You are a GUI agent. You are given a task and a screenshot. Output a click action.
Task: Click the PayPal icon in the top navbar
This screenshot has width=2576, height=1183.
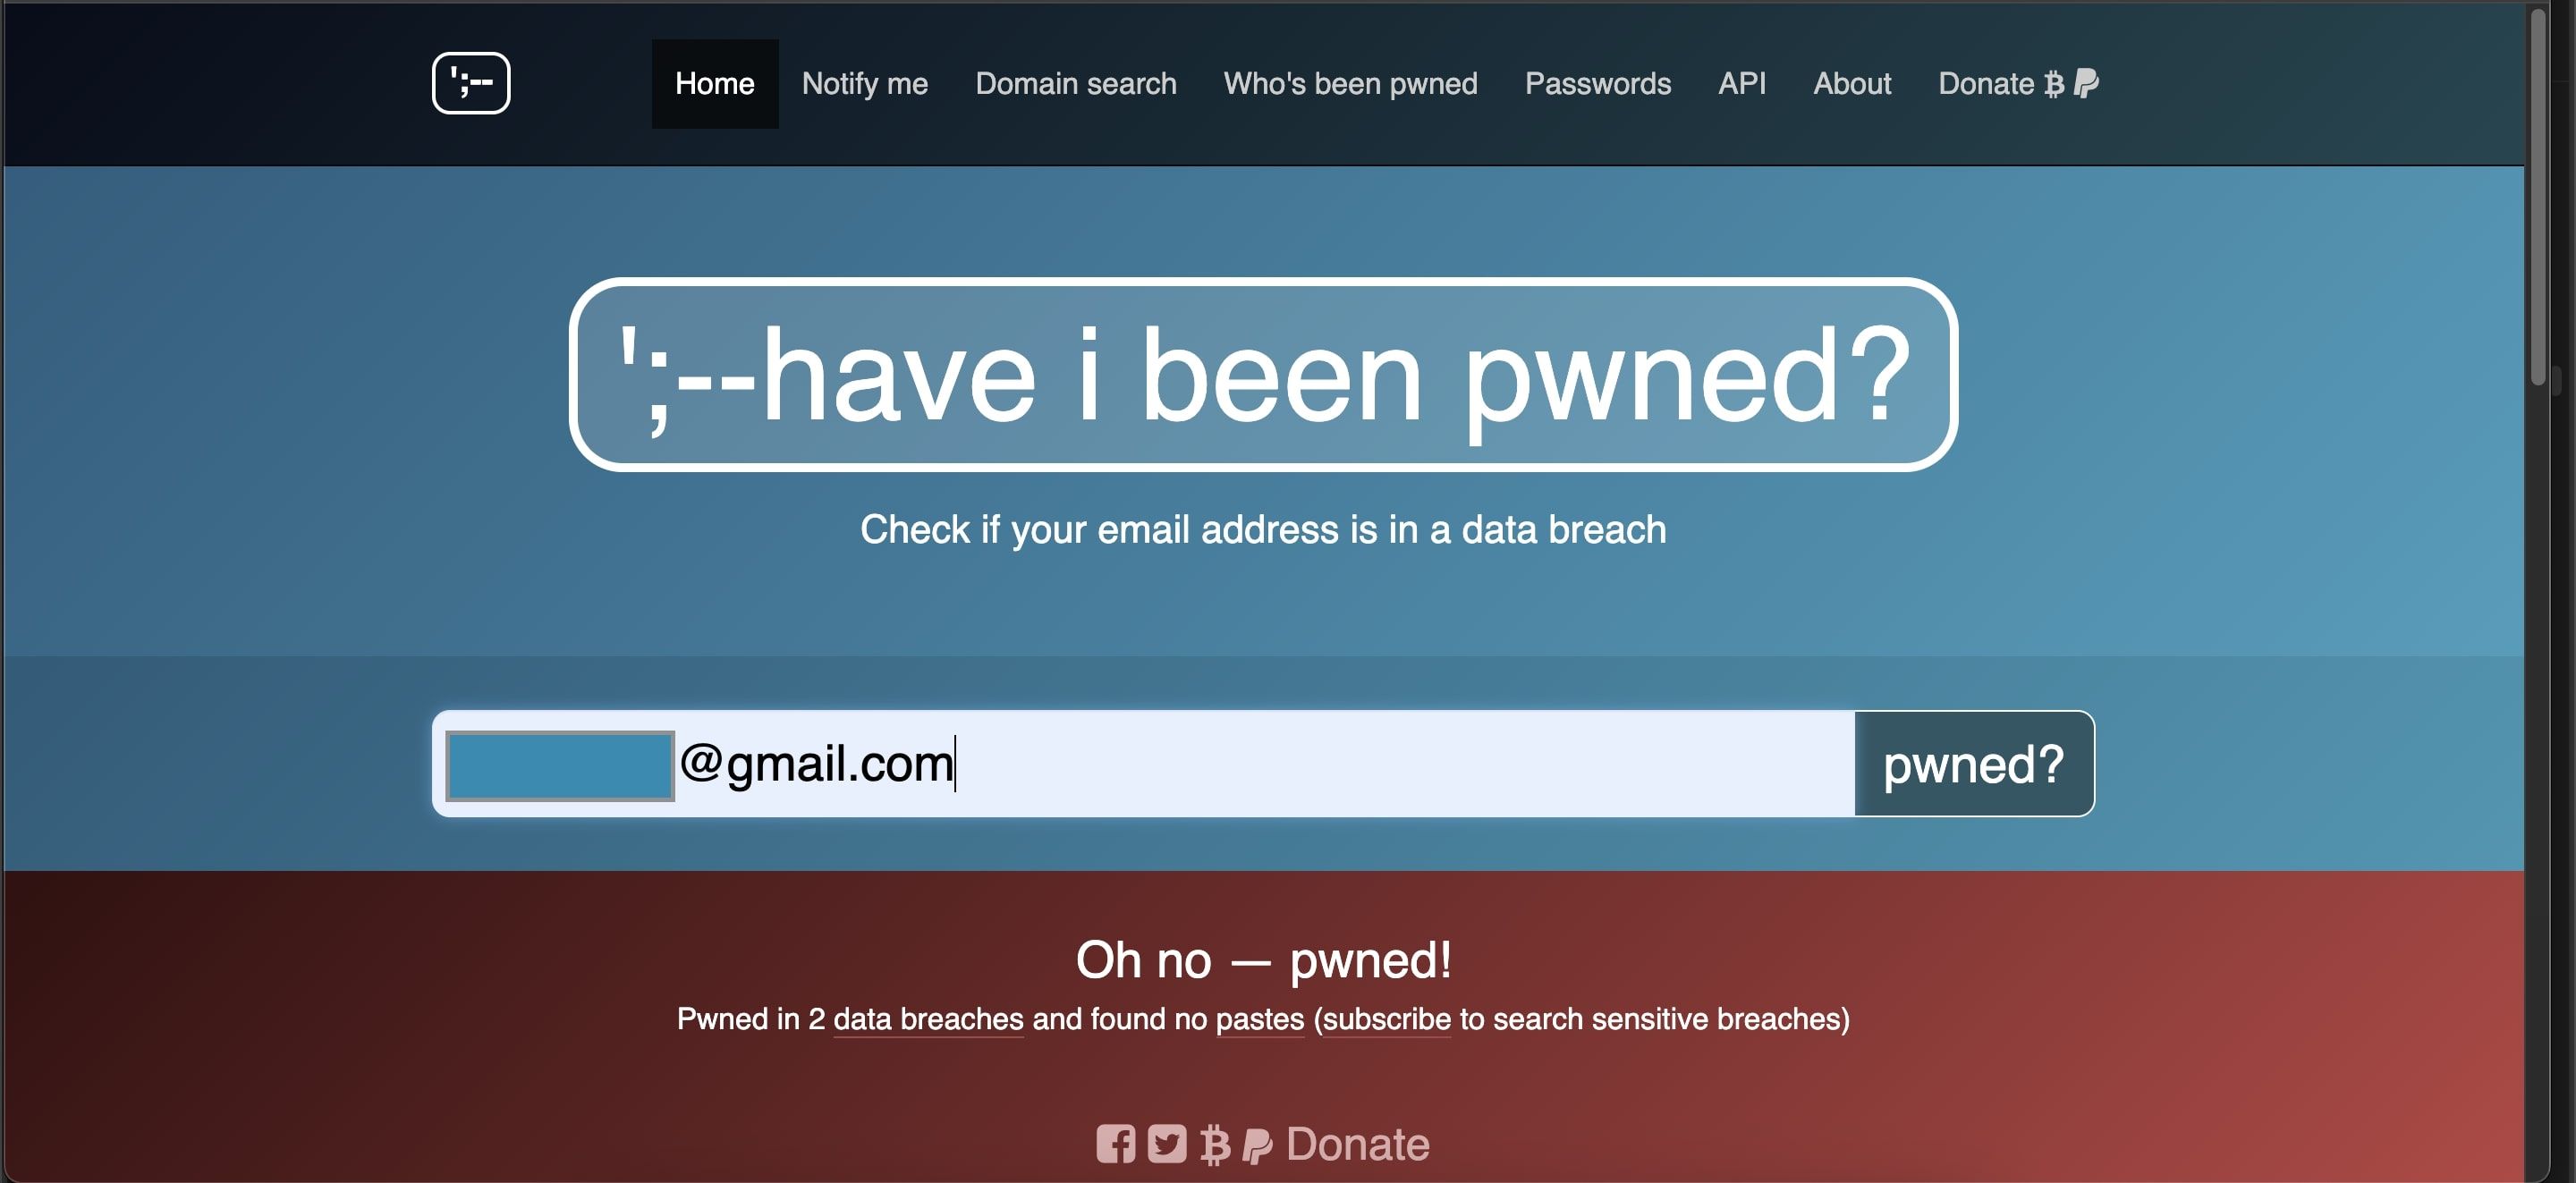pos(2086,83)
